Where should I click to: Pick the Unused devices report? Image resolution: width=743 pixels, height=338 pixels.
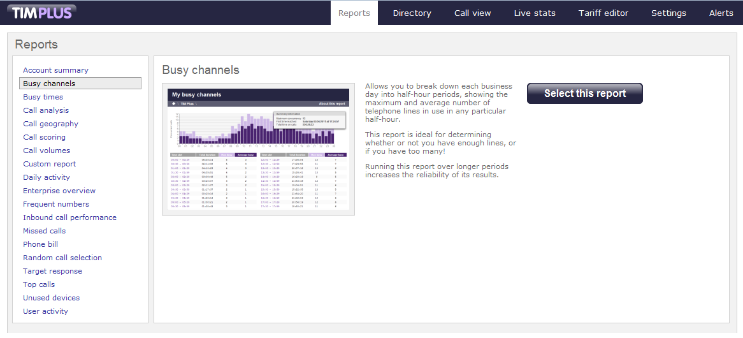tap(51, 298)
